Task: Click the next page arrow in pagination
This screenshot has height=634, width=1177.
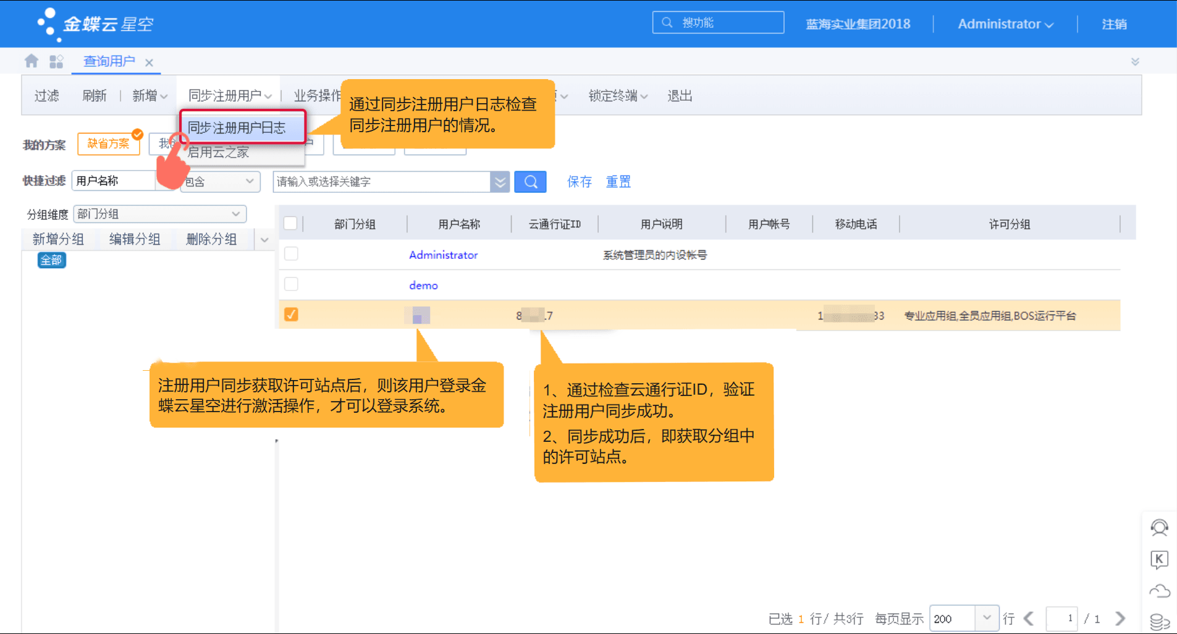Action: pos(1120,618)
